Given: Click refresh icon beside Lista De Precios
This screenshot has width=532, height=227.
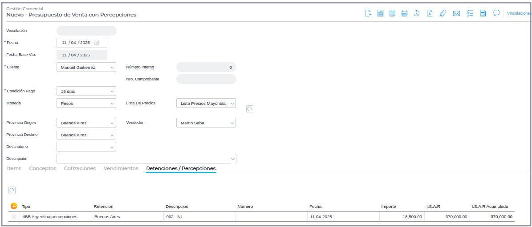Looking at the screenshot, I should (250, 109).
